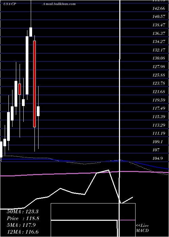Image resolution: width=169 pixels, height=237 pixels.
Task: Click the '12MA : 116.6' readout
Action: (x=23, y=232)
